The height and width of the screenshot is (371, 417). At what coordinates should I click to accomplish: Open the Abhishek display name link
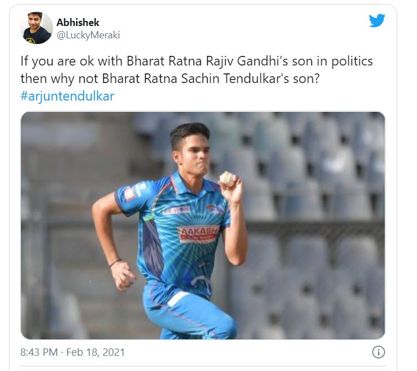tap(78, 23)
